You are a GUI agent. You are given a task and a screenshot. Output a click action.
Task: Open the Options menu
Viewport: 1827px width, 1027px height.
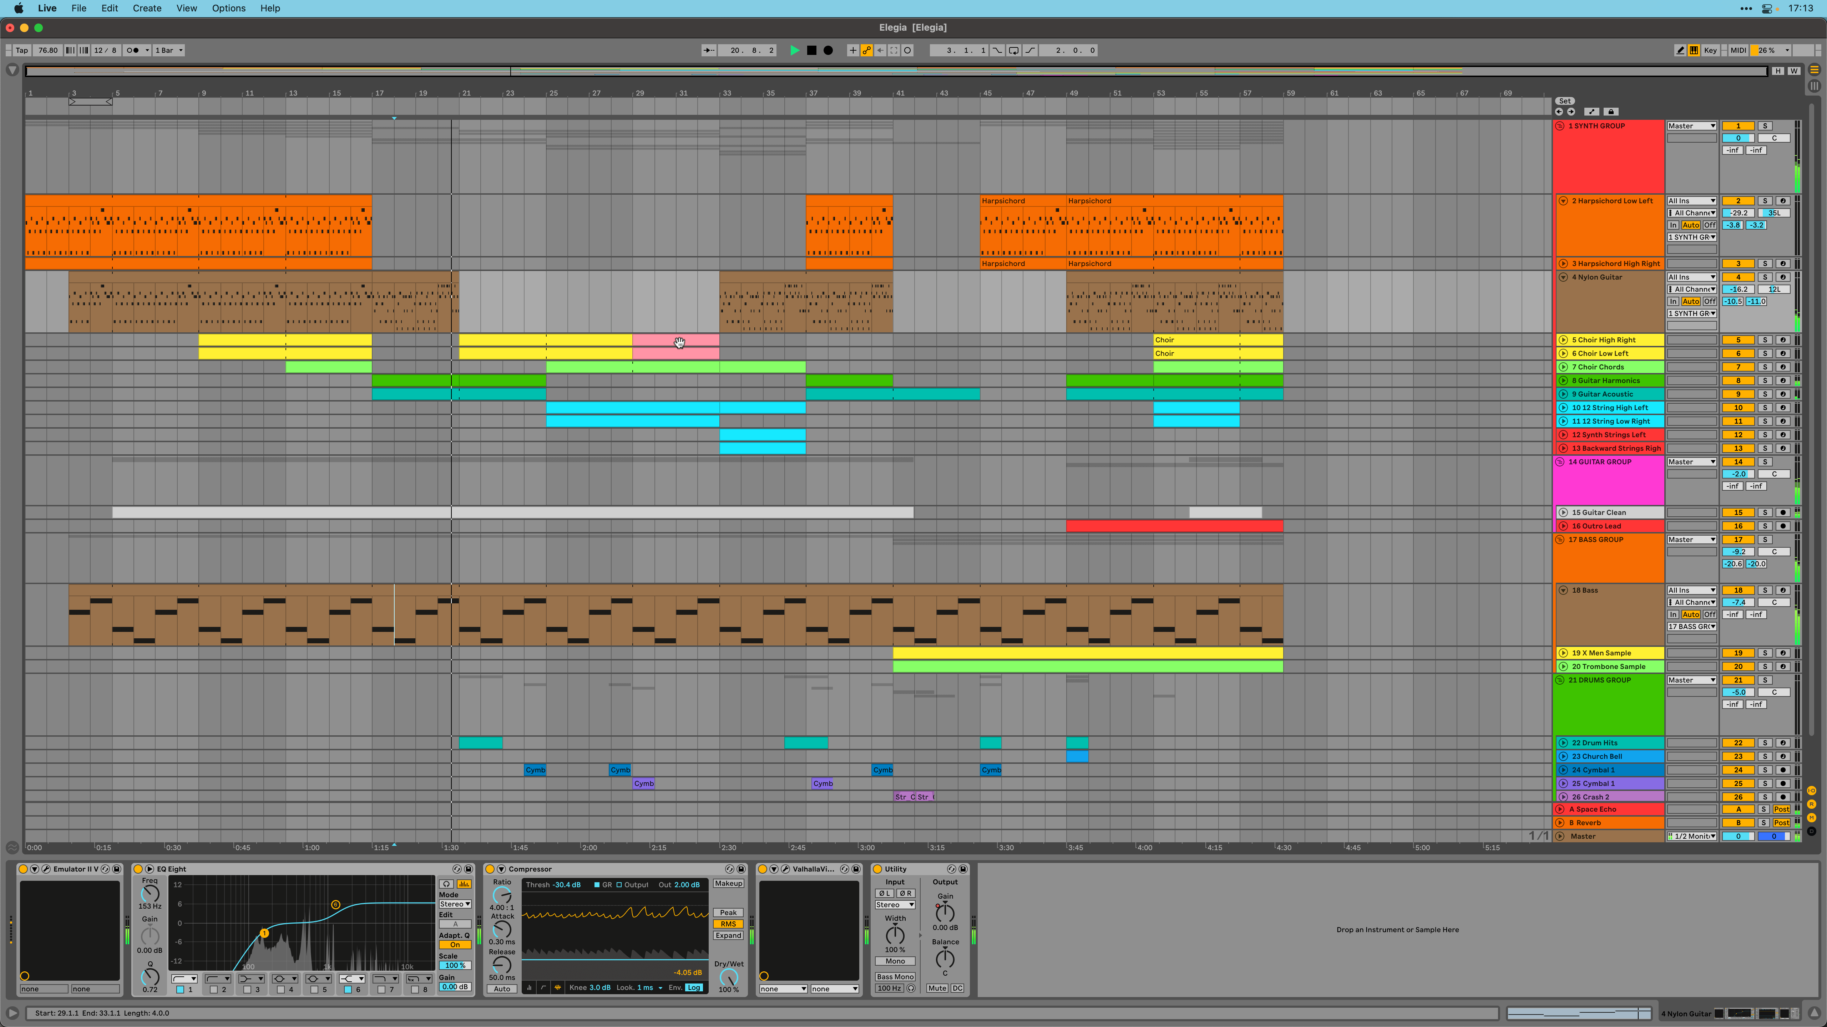pyautogui.click(x=228, y=9)
